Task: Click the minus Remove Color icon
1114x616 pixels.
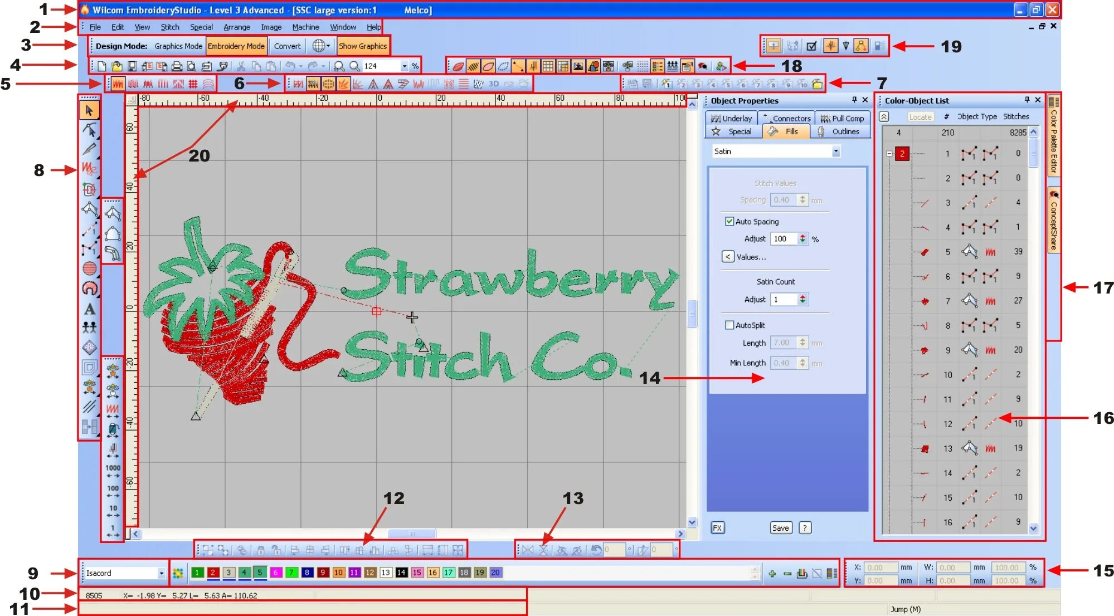Action: click(787, 573)
